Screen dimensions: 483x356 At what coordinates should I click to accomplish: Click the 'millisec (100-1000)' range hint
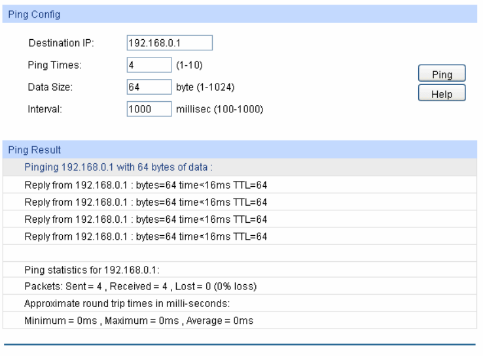tap(220, 110)
